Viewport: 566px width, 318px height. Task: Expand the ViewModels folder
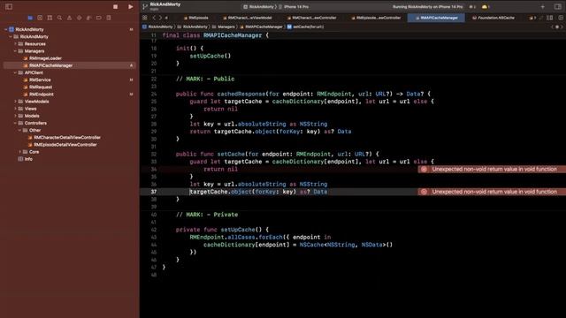click(15, 102)
